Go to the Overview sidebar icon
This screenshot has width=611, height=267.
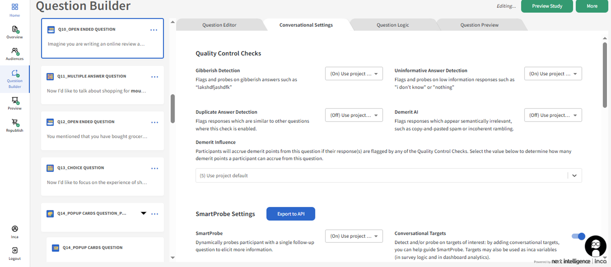(x=15, y=30)
